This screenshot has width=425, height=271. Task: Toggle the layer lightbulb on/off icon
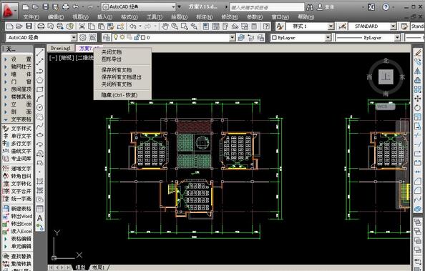[116, 37]
